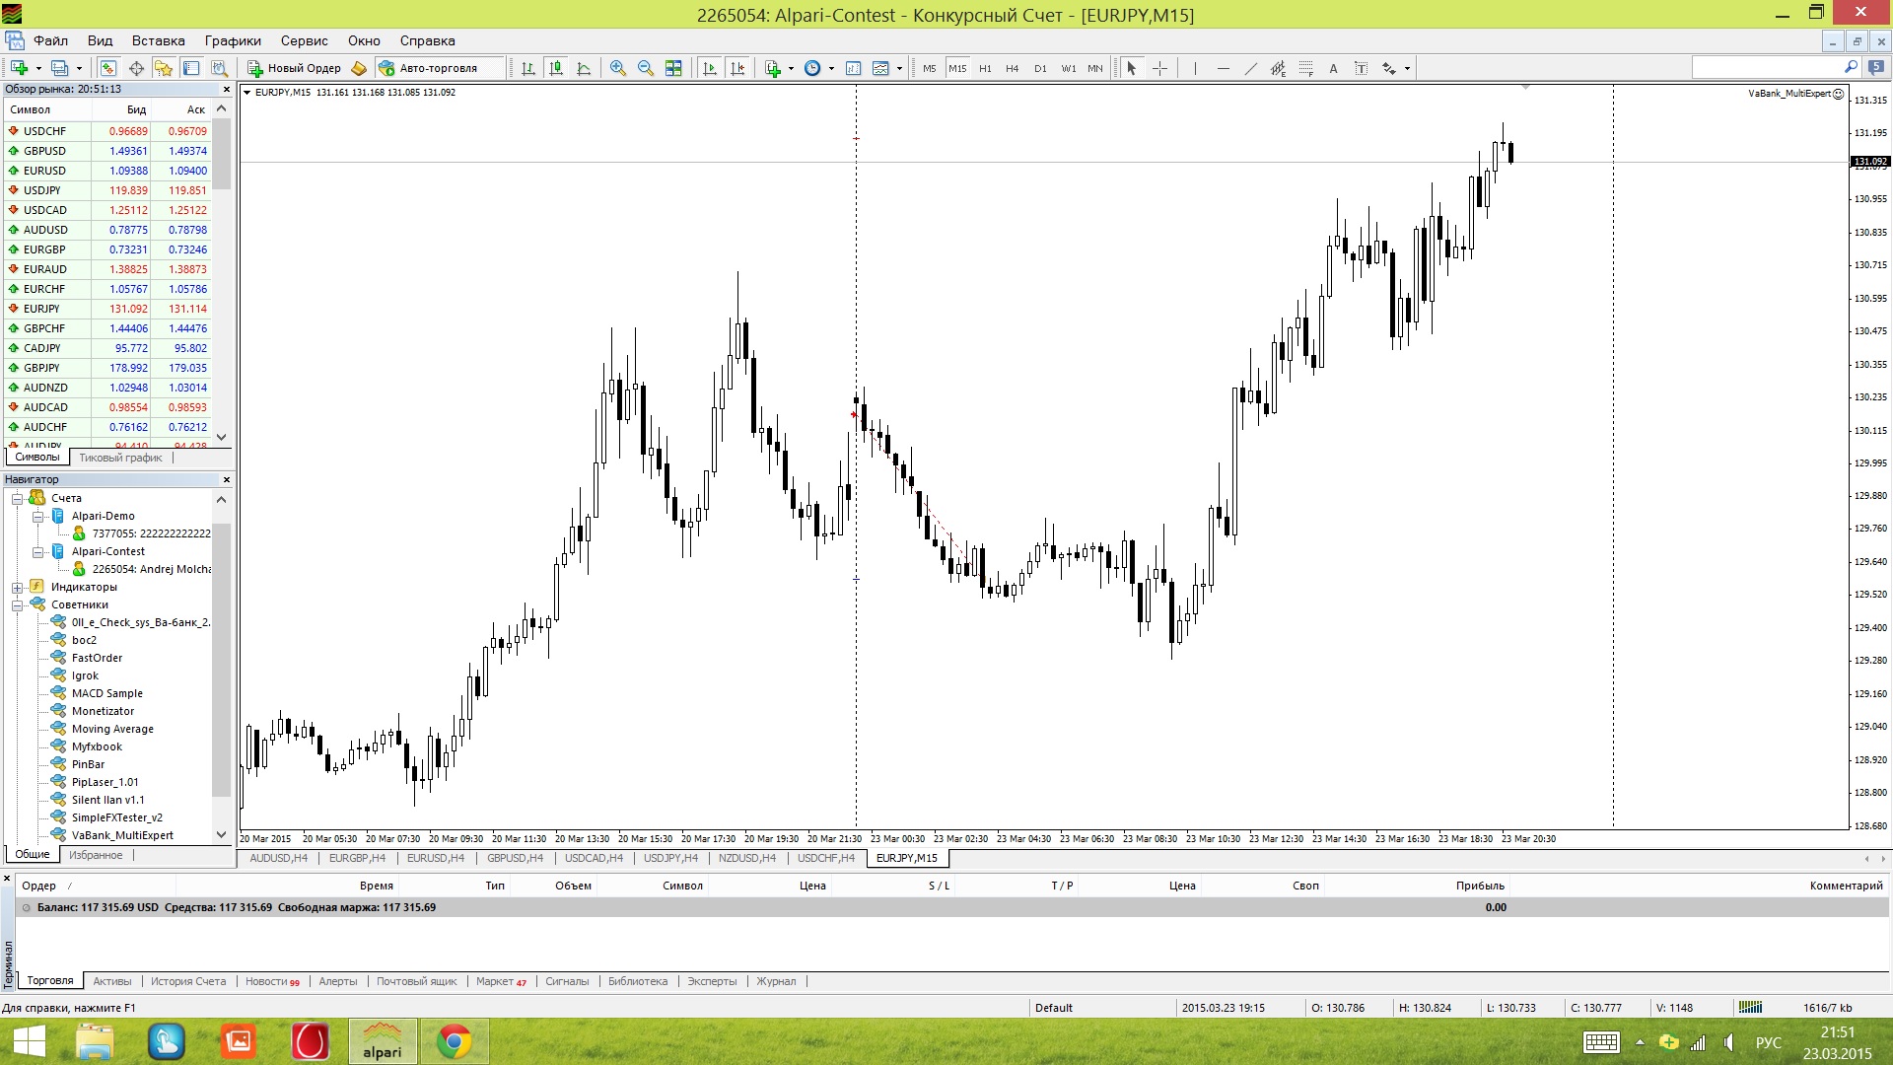Select the Fibonacci Retracement tool
The image size is (1893, 1065).
pos(1305,68)
